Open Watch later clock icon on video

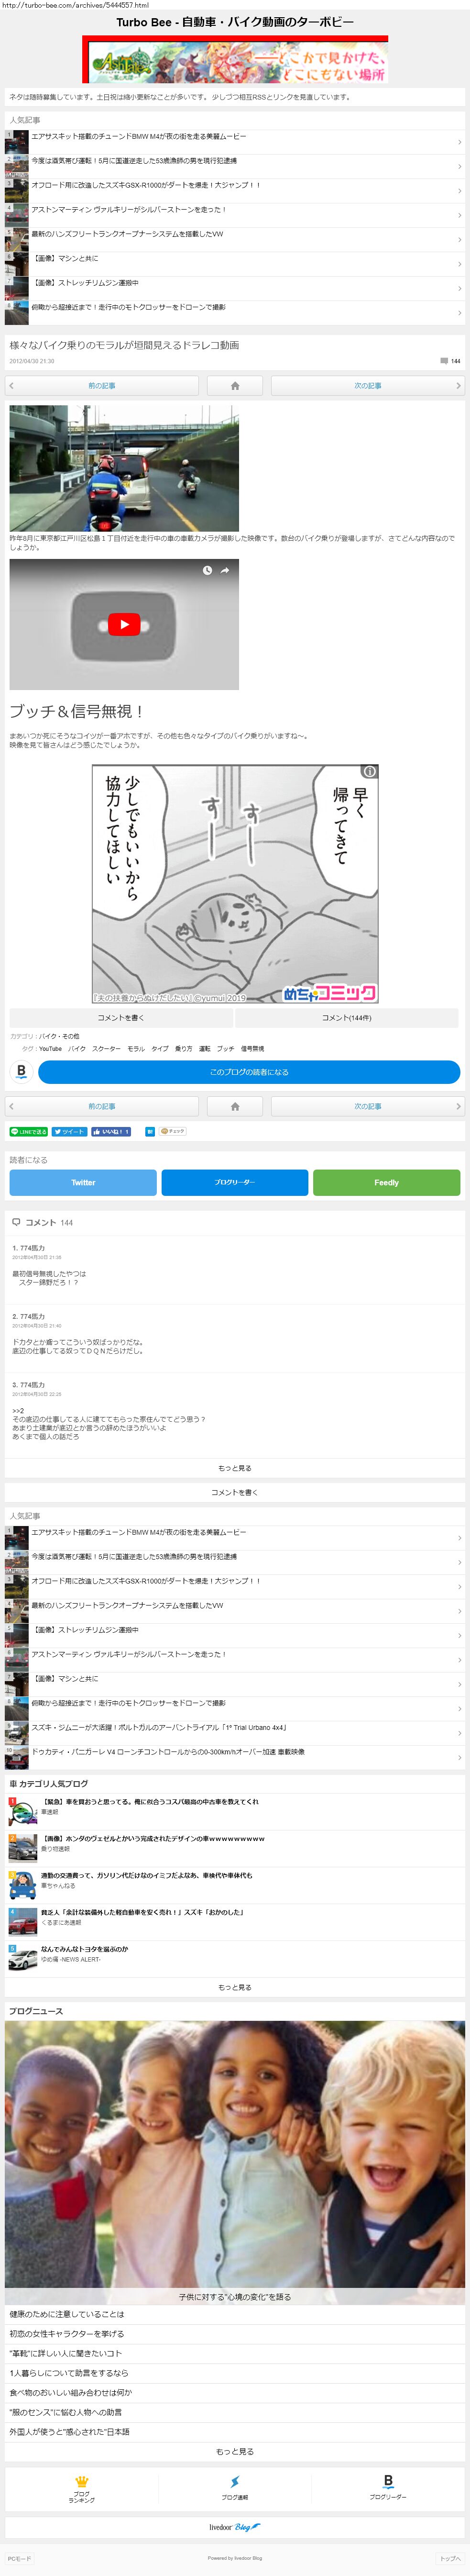[x=207, y=570]
